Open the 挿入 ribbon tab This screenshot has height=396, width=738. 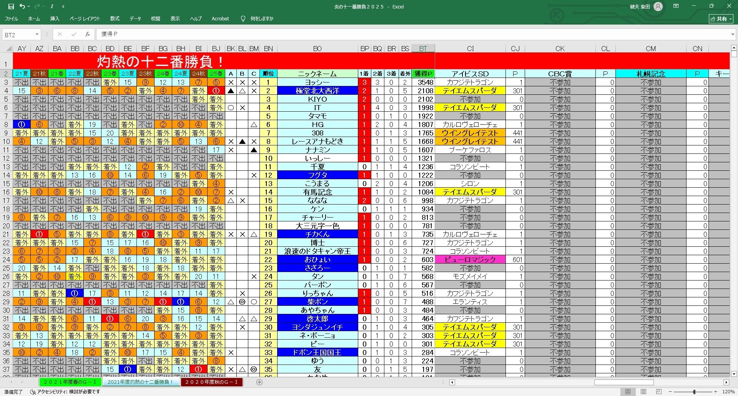(55, 18)
